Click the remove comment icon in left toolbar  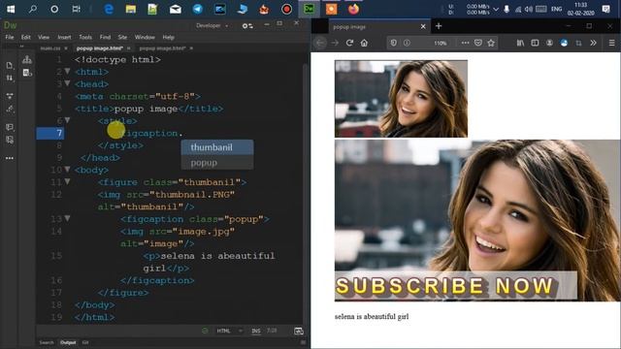(x=10, y=140)
